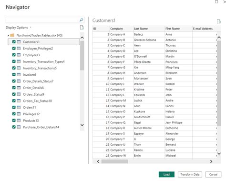
Task: Click the preview grid scroll down arrow
Action: 219,153
